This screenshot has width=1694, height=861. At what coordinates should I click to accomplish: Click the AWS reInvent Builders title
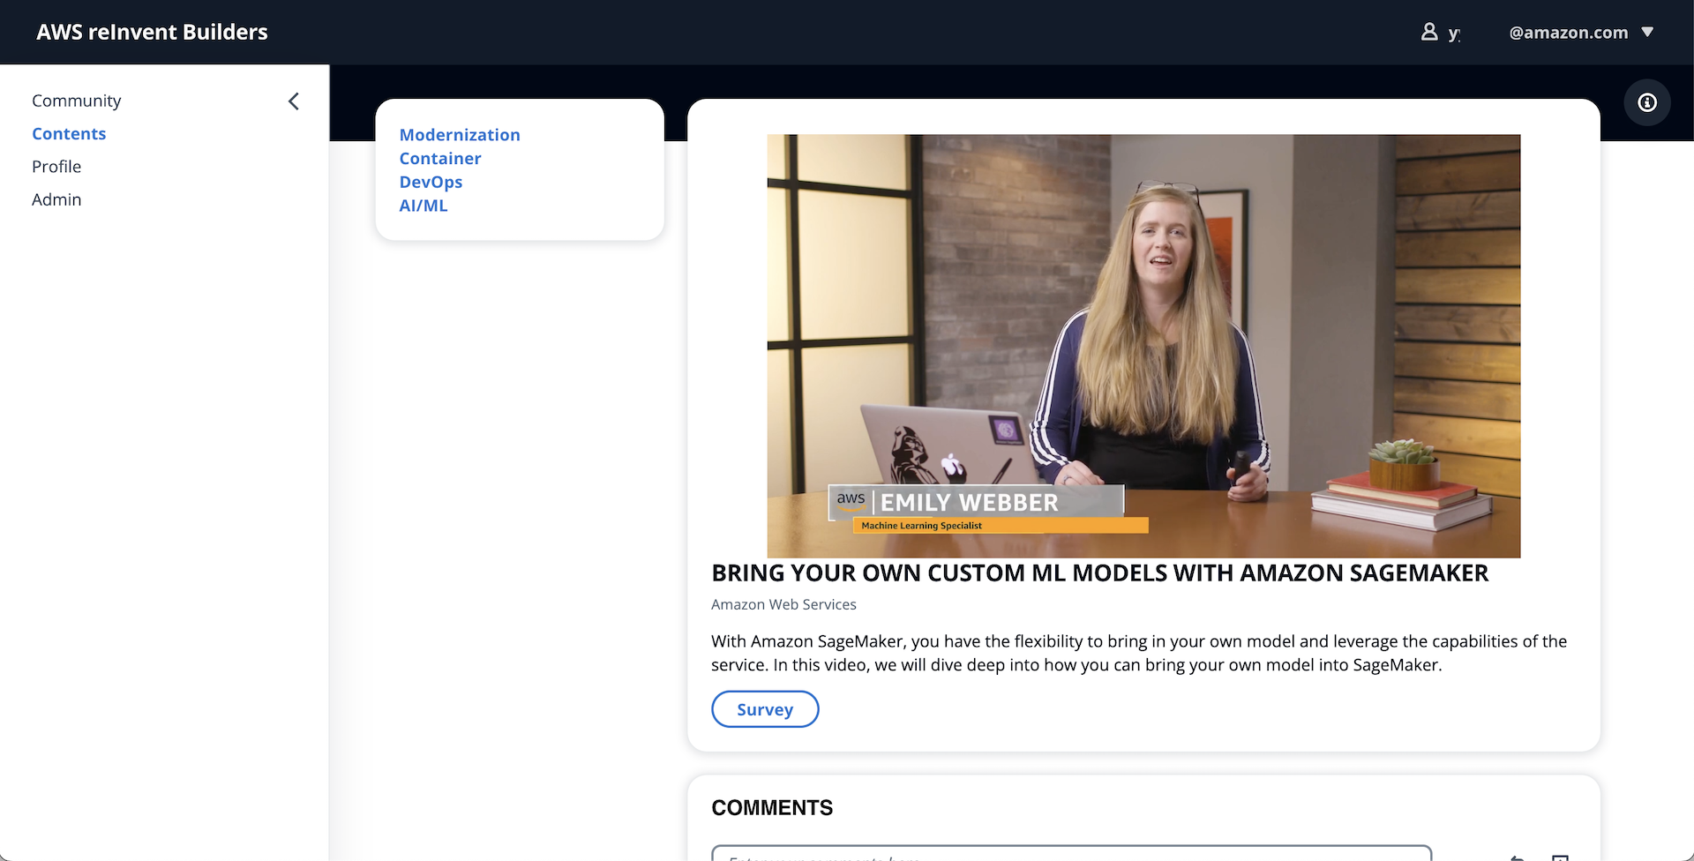pyautogui.click(x=152, y=32)
